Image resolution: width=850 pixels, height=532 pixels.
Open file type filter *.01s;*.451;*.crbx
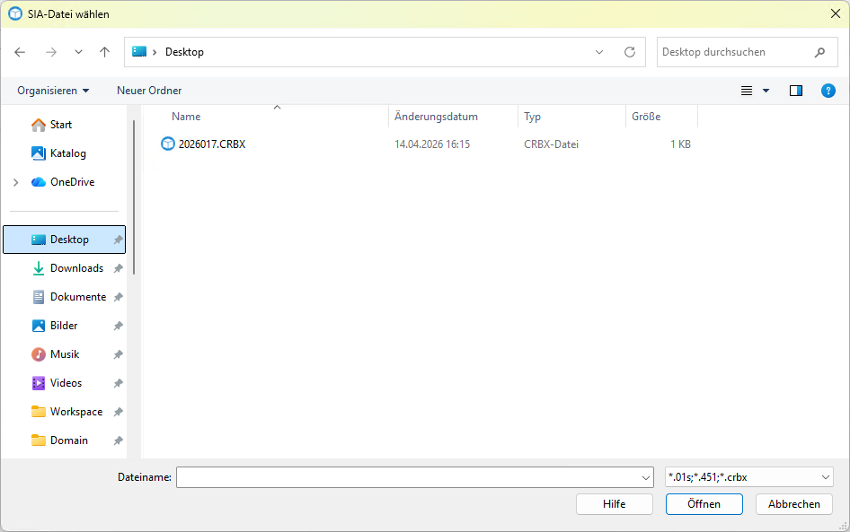[x=749, y=477]
